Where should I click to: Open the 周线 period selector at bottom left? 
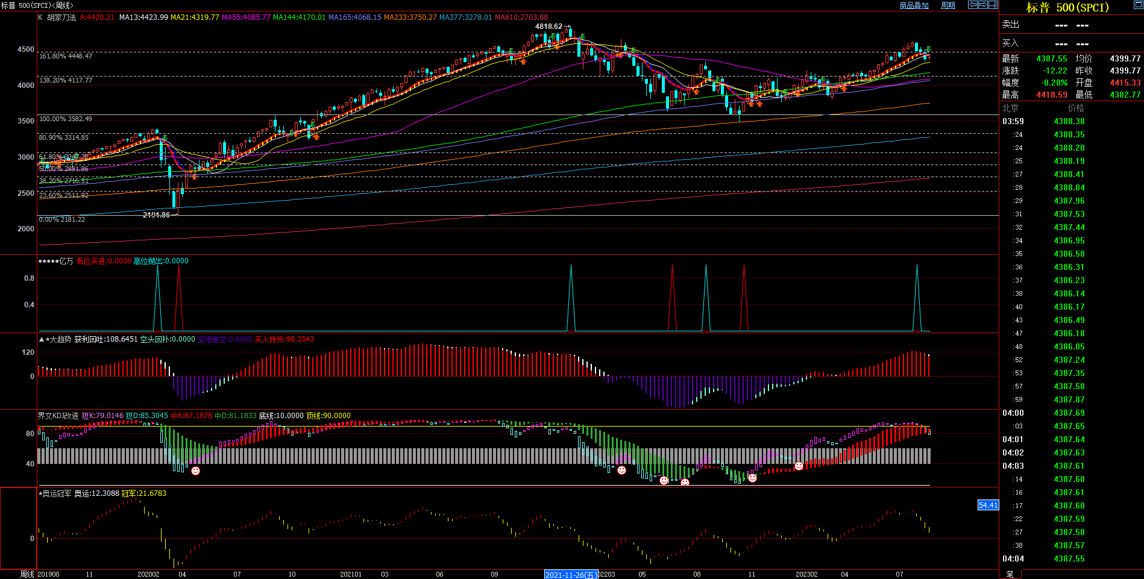coord(27,574)
